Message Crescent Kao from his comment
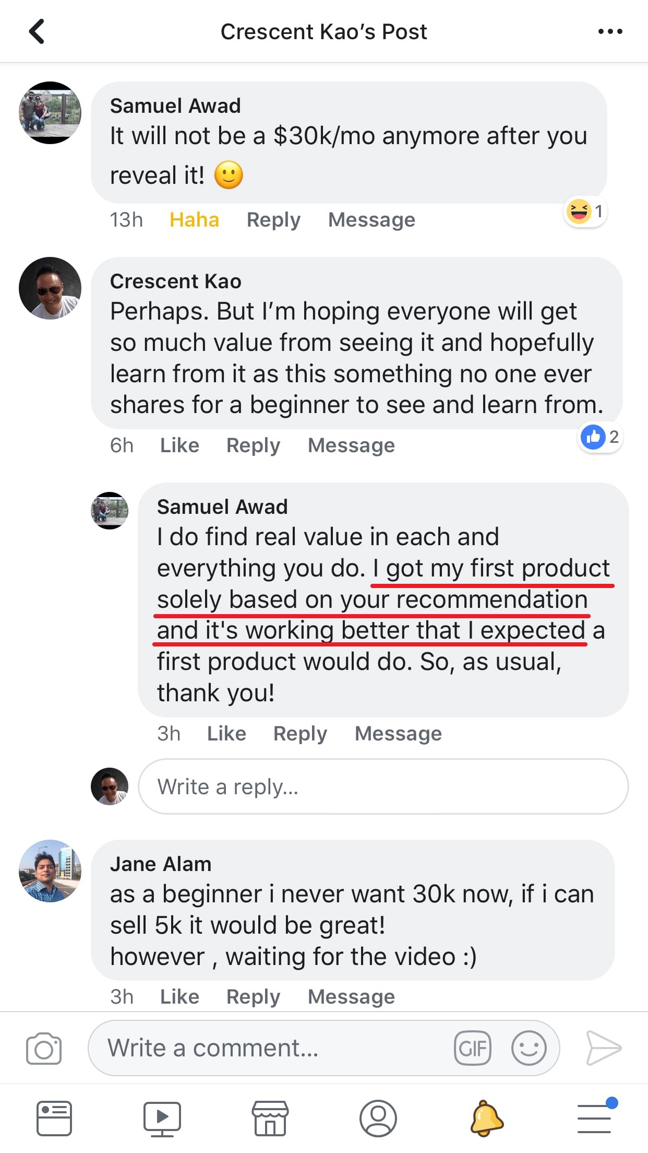 (x=351, y=445)
